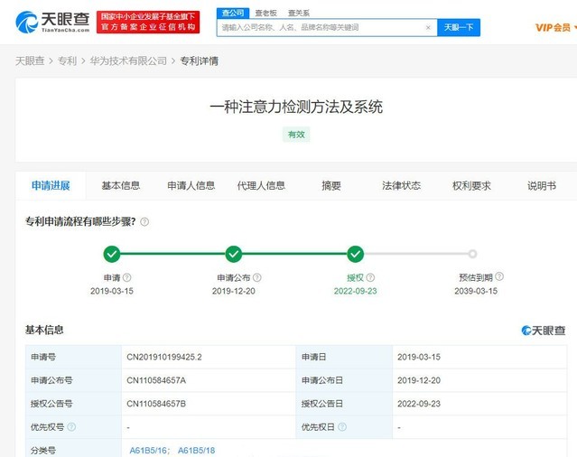The height and width of the screenshot is (457, 577).
Task: Click the 申请 step checkmark circle
Action: [112, 254]
